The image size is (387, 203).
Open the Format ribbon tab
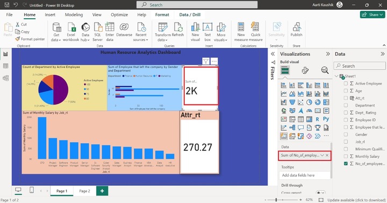(x=162, y=15)
